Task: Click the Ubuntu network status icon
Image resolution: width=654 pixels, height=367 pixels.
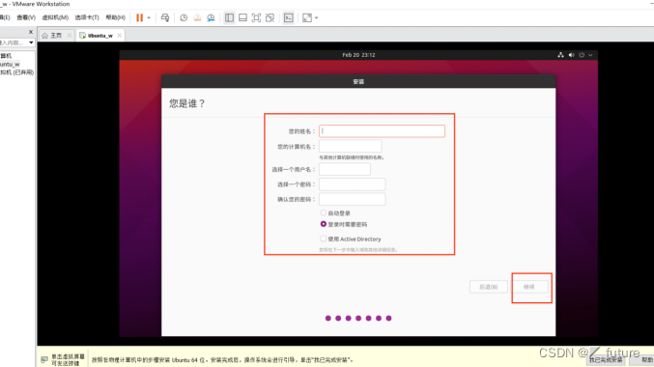Action: [560, 55]
